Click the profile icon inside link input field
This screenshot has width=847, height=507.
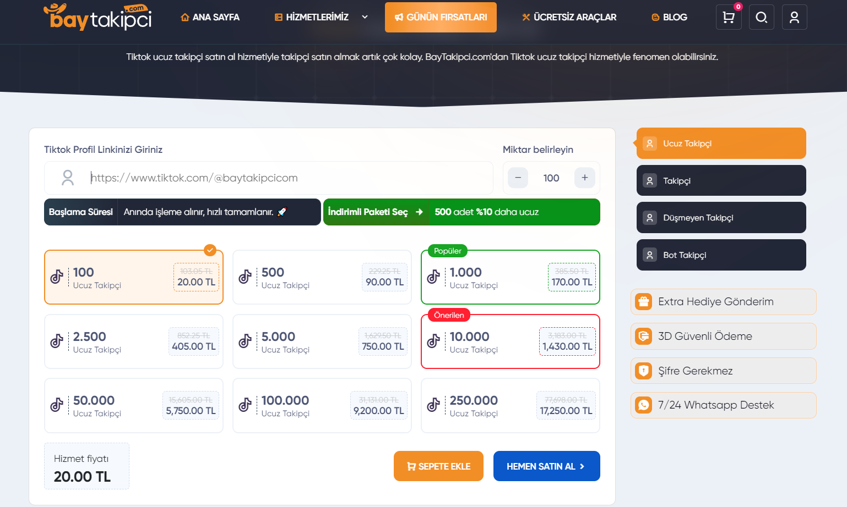pyautogui.click(x=68, y=178)
